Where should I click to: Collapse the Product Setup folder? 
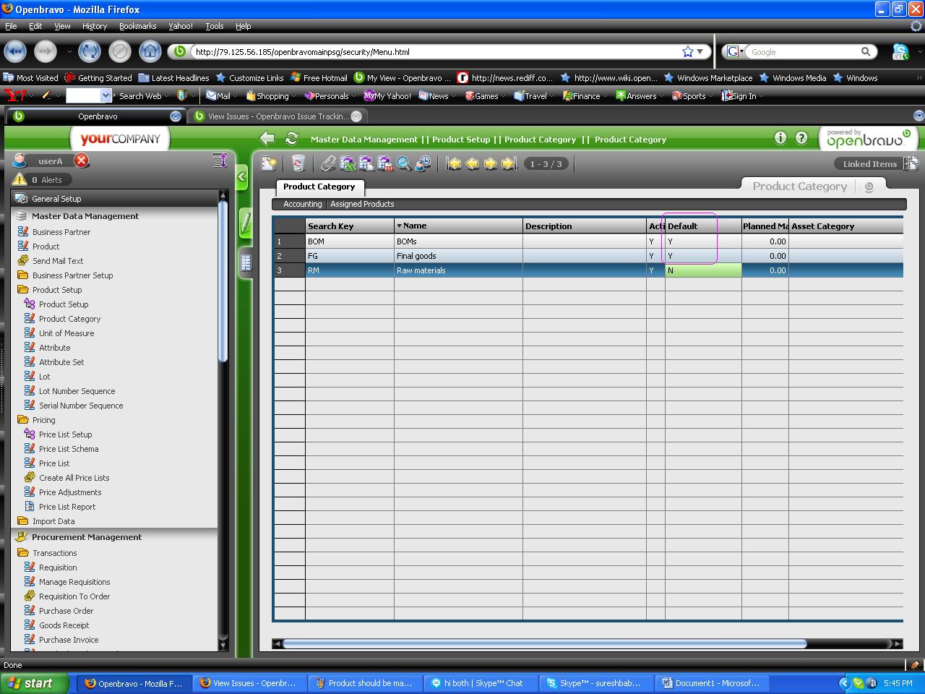click(57, 290)
